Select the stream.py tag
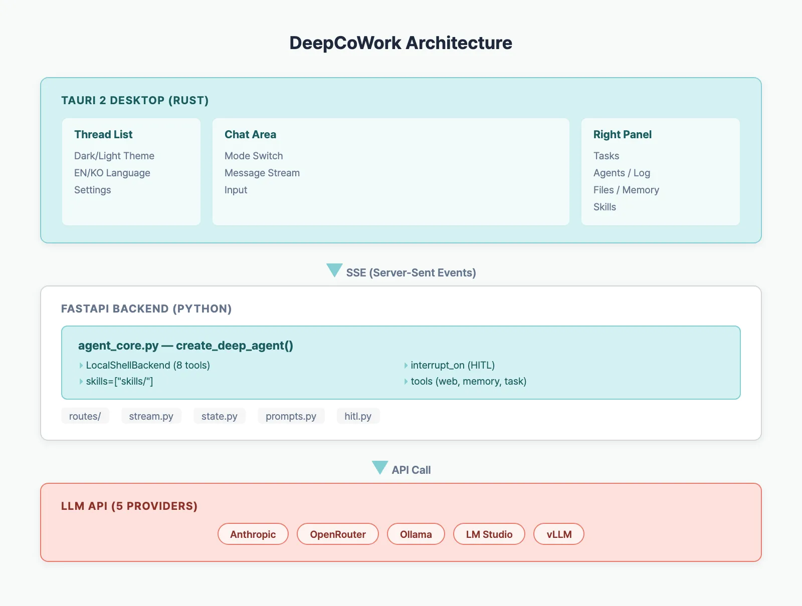 point(151,416)
